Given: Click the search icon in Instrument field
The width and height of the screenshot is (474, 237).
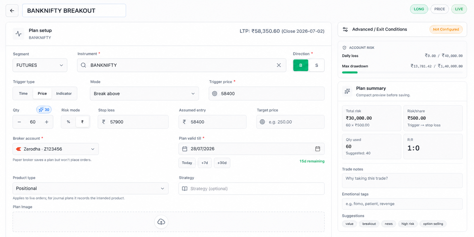Looking at the screenshot, I should click(83, 65).
